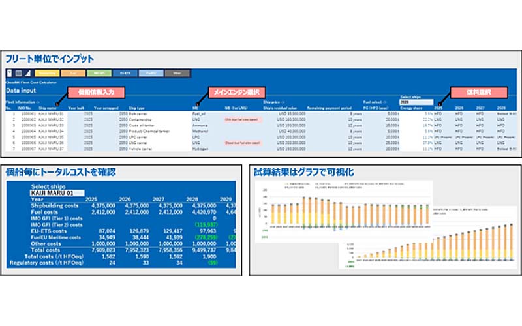Select the ME cell Fuel_oil for ship 01
The height and width of the screenshot is (326, 522).
coord(199,113)
